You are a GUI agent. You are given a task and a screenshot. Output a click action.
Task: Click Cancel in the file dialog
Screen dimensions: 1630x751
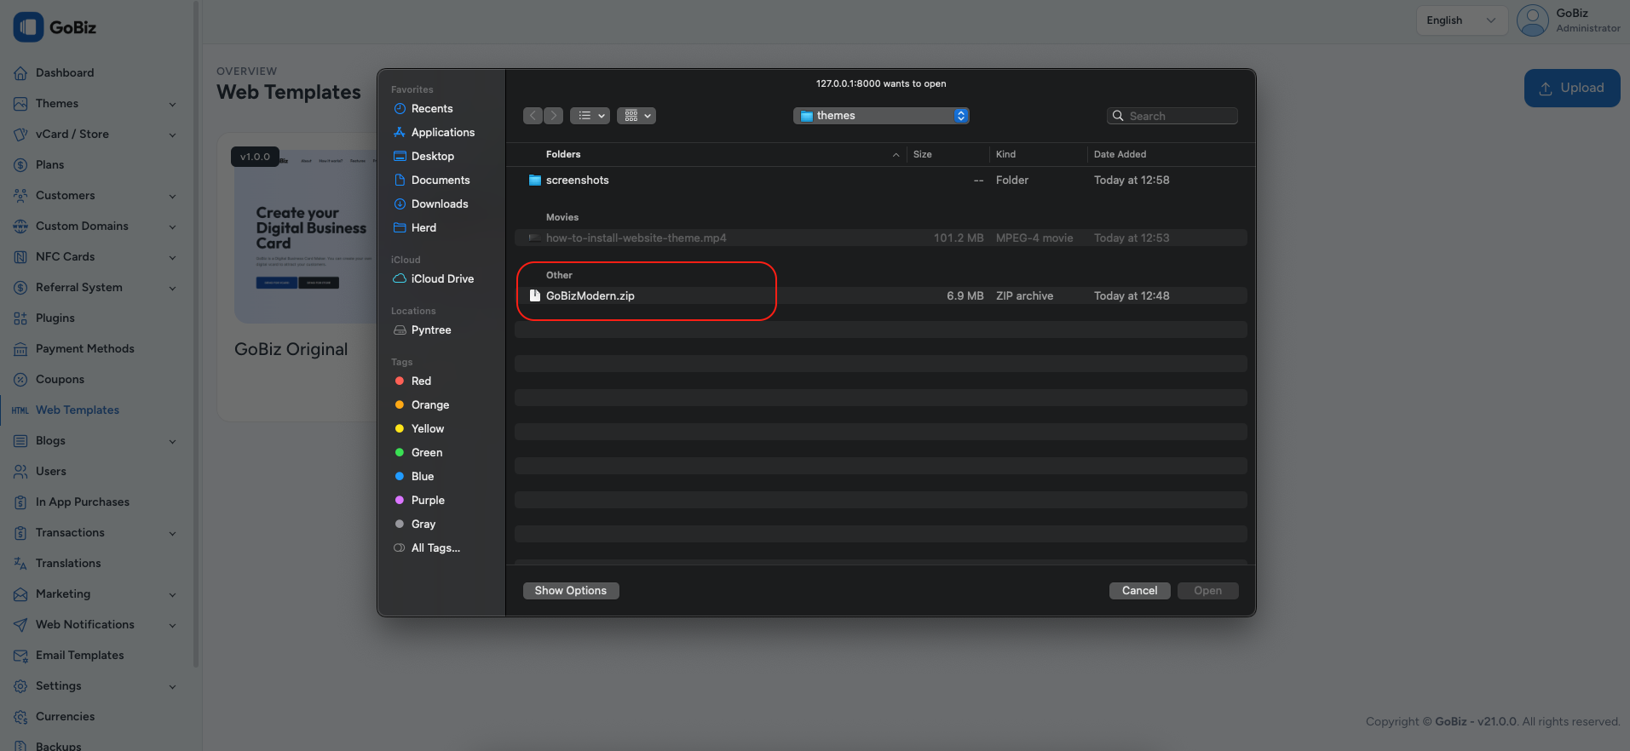point(1139,591)
